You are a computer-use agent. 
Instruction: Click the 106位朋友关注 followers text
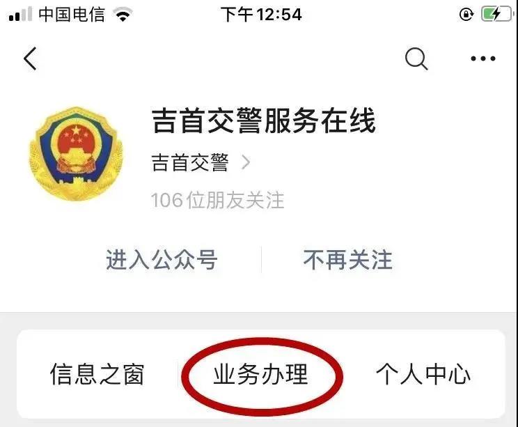[217, 200]
